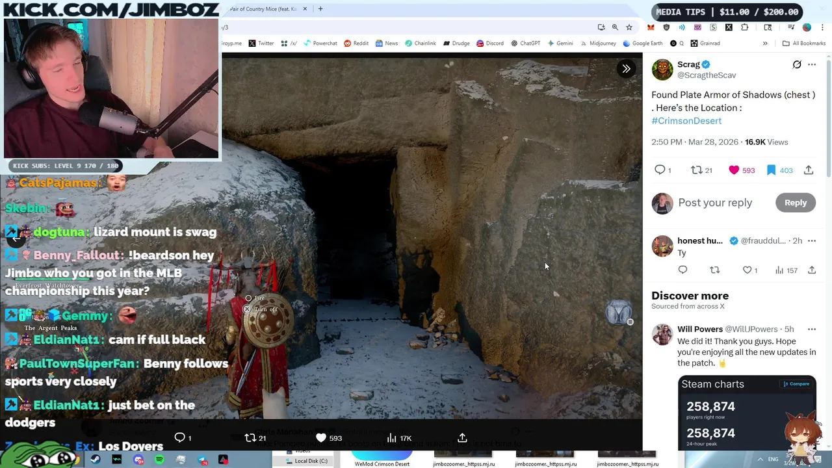The width and height of the screenshot is (832, 468).
Task: Click the ENG language indicator
Action: (773, 460)
